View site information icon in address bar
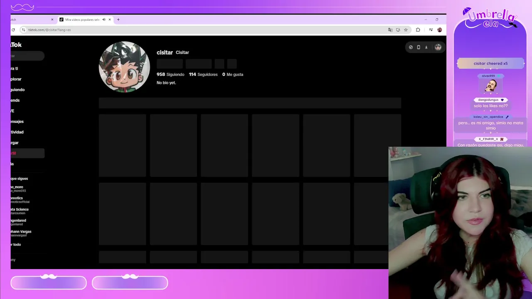532x299 pixels. pos(23,30)
